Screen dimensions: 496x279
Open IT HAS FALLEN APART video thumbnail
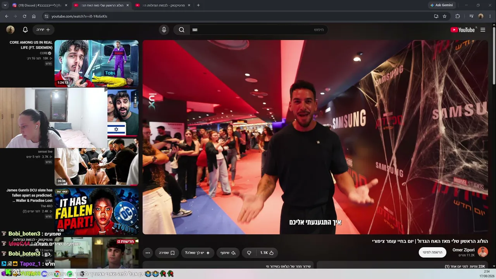tap(96, 211)
